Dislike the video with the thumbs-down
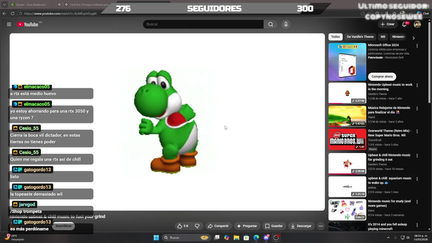This screenshot has height=243, width=432. pos(197,226)
